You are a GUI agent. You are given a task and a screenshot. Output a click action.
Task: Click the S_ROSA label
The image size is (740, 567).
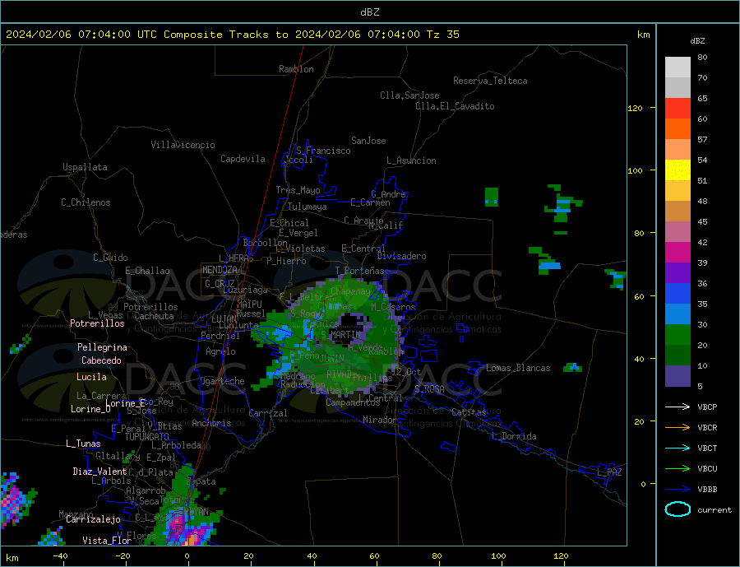429,389
